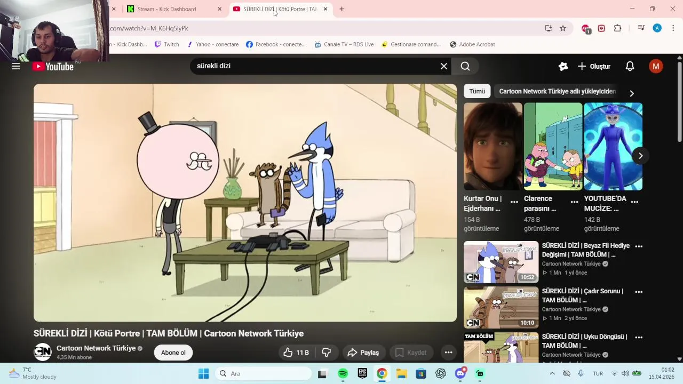Install page as app icon in address bar
The width and height of the screenshot is (683, 384).
(x=548, y=28)
